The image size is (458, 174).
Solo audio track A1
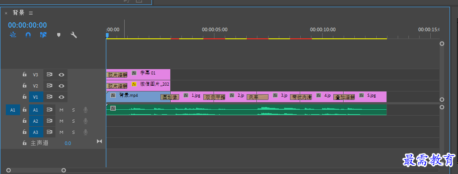[x=73, y=110]
